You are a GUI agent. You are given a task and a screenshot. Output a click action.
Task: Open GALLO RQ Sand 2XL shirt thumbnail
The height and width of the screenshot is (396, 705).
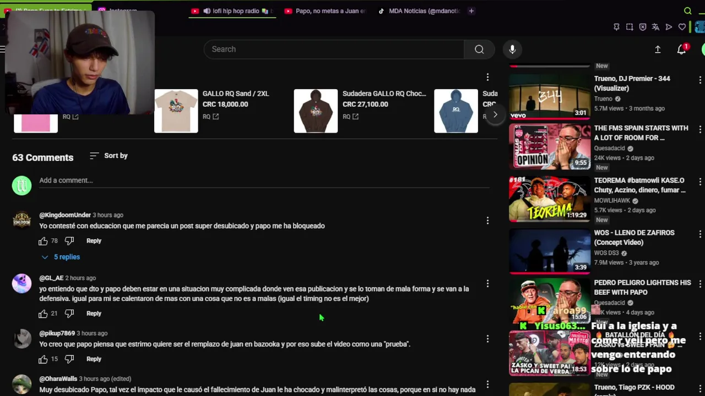[176, 111]
